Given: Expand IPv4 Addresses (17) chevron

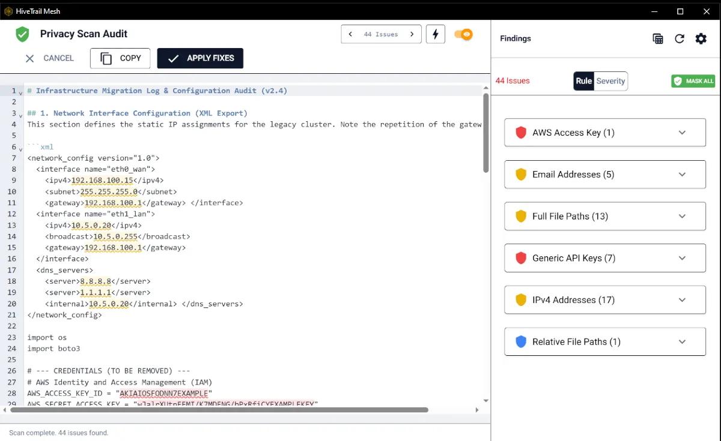Looking at the screenshot, I should (x=682, y=300).
